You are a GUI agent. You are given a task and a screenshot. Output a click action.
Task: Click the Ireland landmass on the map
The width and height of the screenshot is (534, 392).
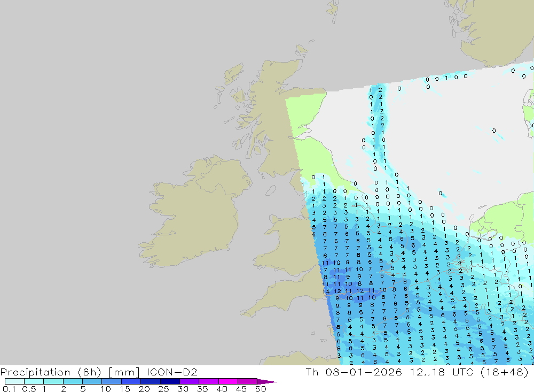194,212
